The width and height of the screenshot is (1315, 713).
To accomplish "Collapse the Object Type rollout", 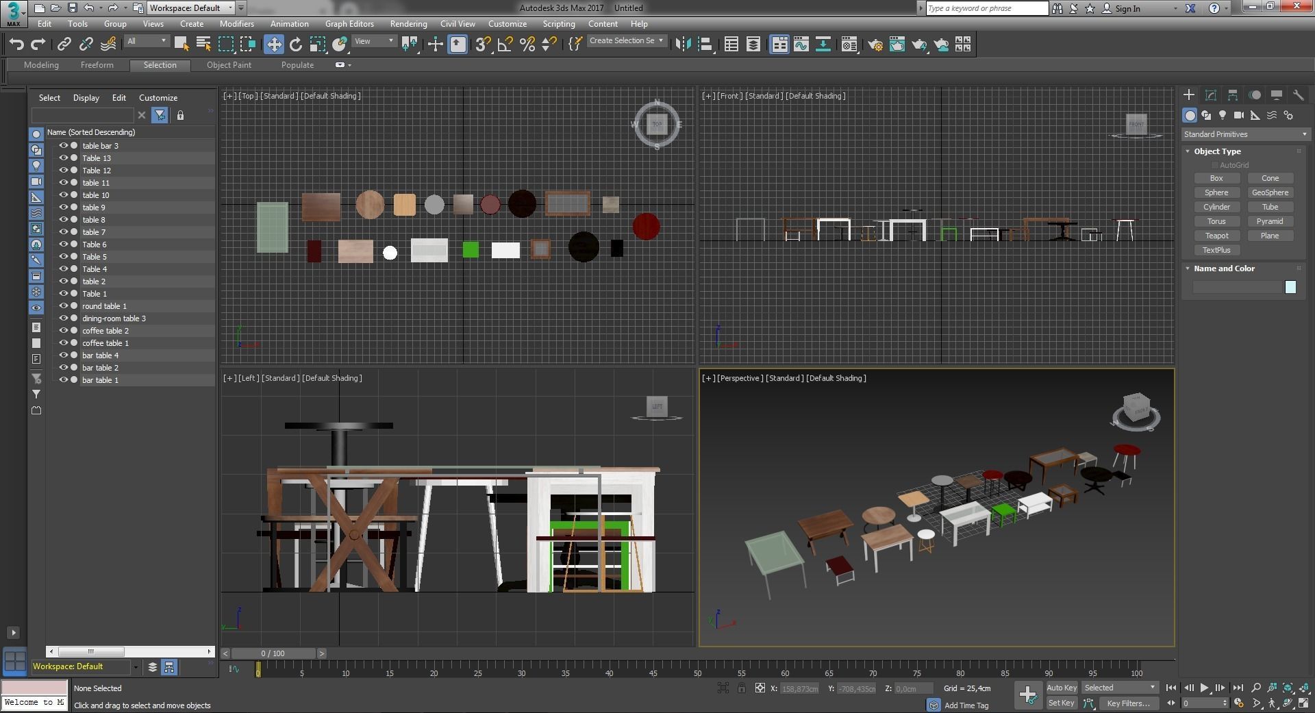I will click(x=1188, y=151).
